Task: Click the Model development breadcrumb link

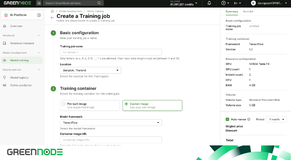Action: [x=70, y=11]
